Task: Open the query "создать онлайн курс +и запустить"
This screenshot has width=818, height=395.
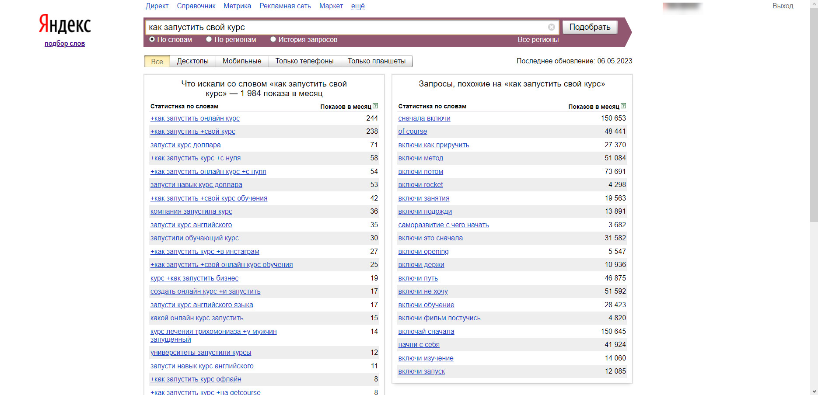Action: [x=206, y=291]
